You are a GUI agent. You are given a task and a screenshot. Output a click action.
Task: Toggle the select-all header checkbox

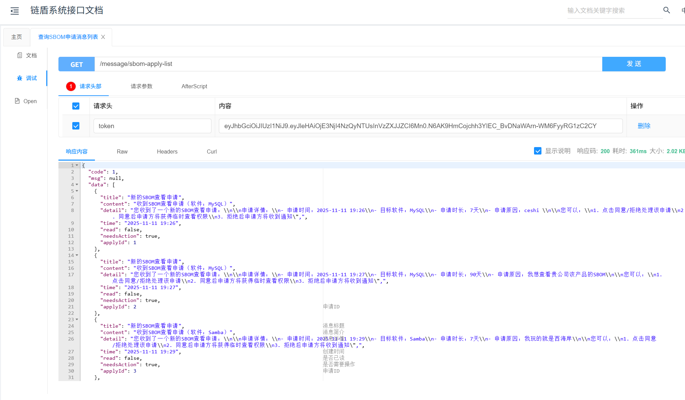(x=76, y=106)
